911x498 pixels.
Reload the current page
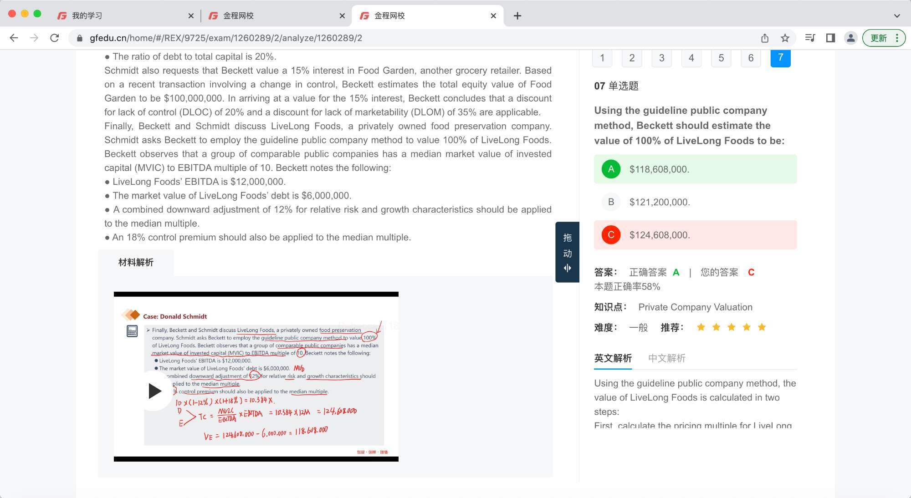55,38
